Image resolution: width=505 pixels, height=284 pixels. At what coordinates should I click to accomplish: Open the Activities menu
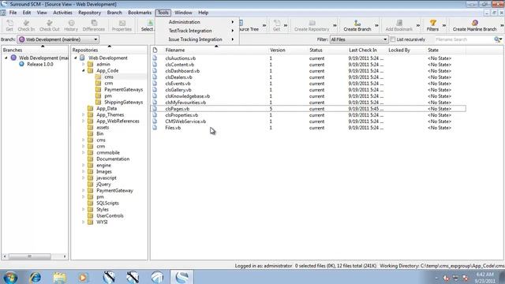(62, 13)
